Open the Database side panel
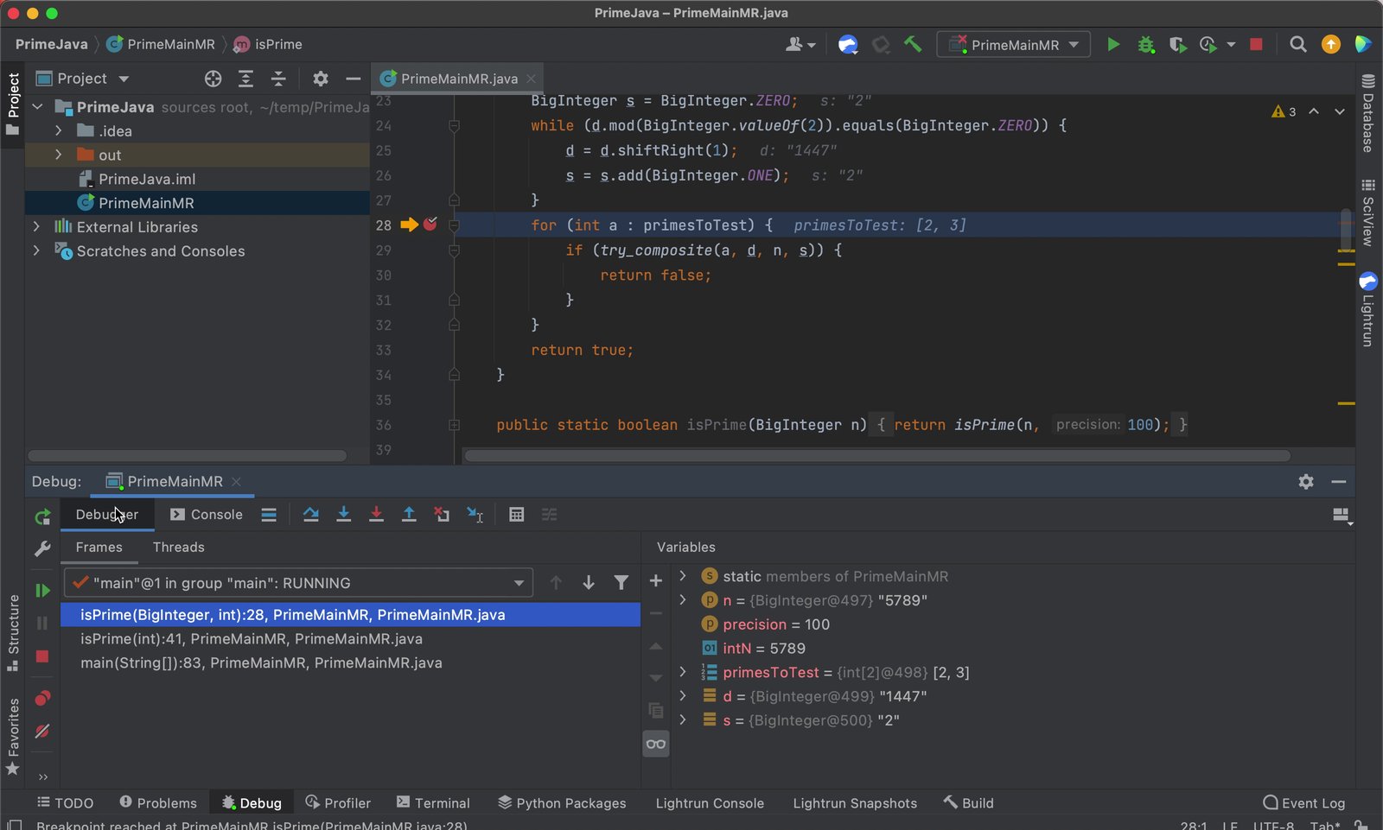Screen dimensions: 1383x830 click(1367, 114)
